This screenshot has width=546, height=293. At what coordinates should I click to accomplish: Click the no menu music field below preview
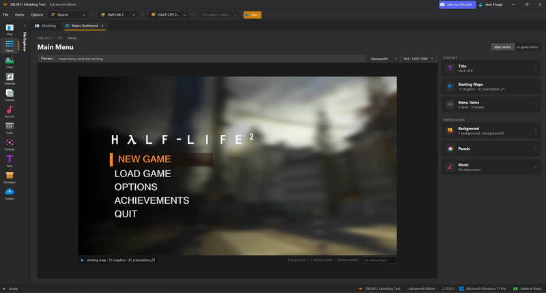pos(379,260)
